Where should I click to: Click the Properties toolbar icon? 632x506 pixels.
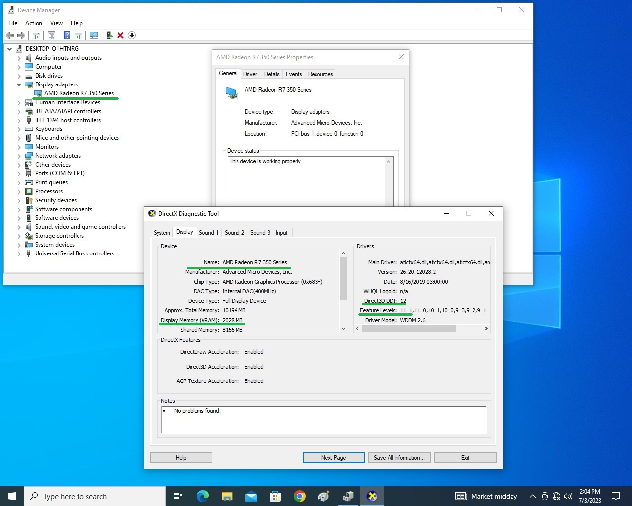point(51,35)
